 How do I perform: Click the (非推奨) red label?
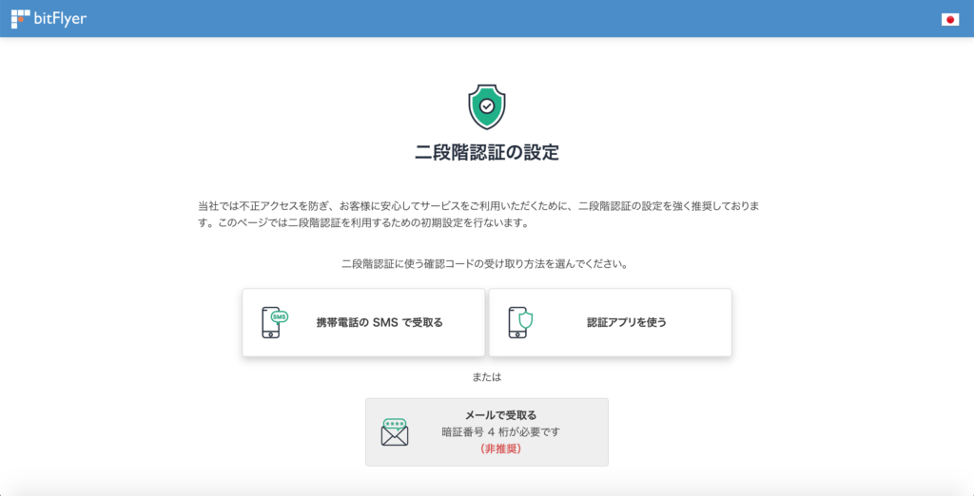[x=500, y=448]
